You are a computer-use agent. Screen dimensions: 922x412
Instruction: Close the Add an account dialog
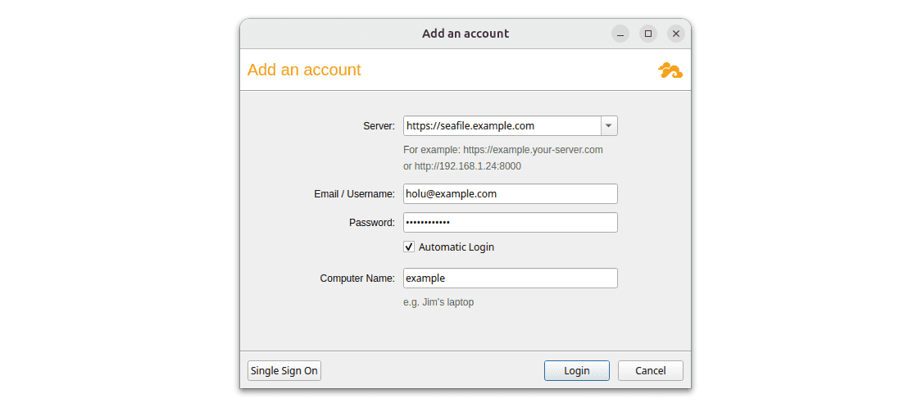pos(676,34)
